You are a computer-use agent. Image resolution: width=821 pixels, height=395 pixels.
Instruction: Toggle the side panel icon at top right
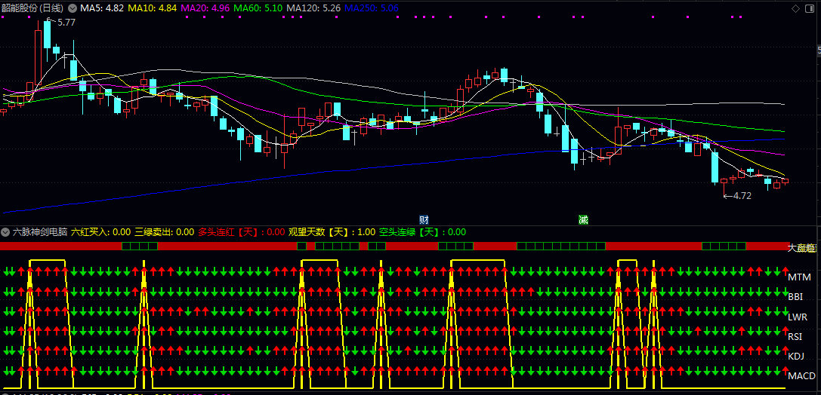[810, 8]
